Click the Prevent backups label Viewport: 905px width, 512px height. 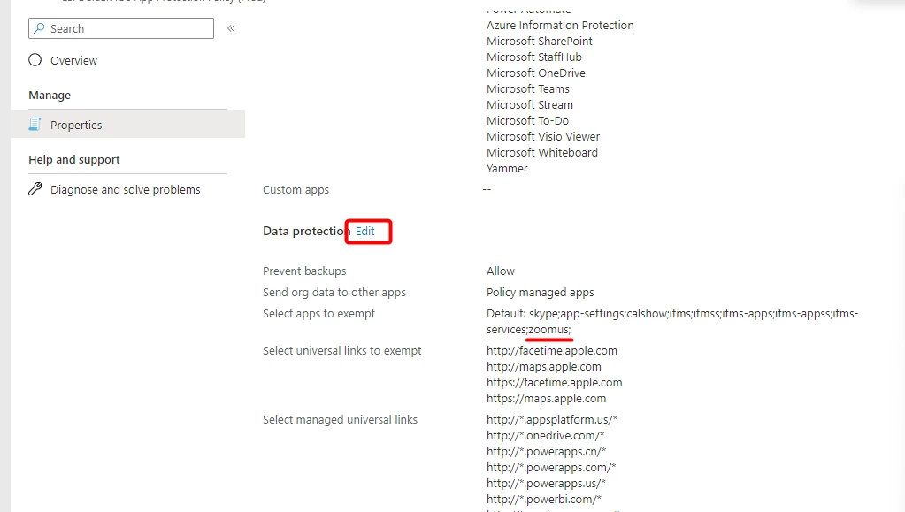304,271
